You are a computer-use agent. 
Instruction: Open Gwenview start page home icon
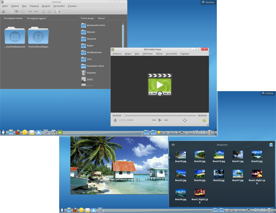click(x=3, y=11)
